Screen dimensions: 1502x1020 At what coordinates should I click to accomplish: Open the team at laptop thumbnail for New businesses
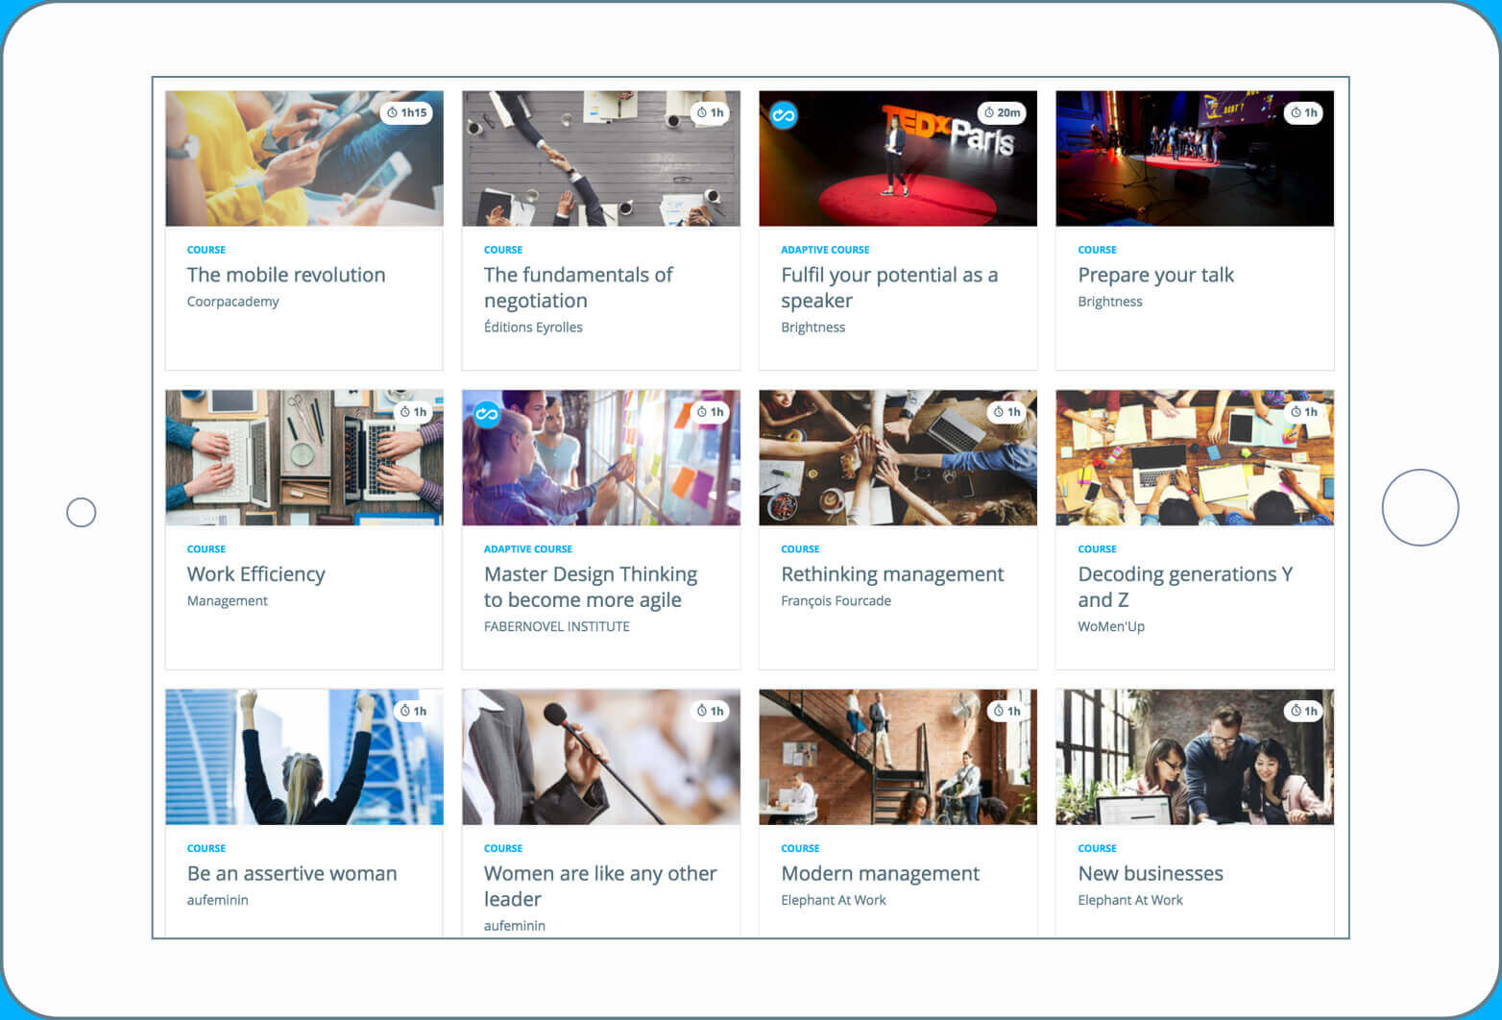pos(1195,757)
